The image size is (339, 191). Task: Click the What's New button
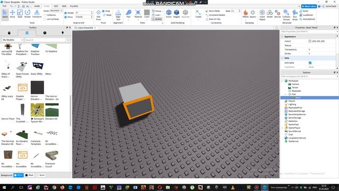[x=309, y=6]
